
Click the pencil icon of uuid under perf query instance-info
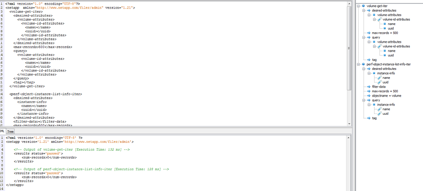(379, 113)
